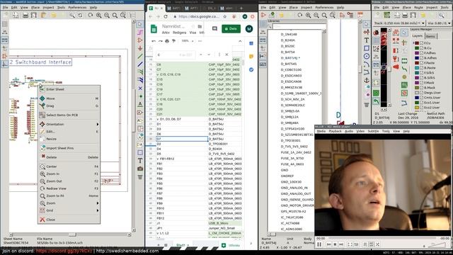Open the 100% zoom dropdown in Sheets

(x=187, y=41)
